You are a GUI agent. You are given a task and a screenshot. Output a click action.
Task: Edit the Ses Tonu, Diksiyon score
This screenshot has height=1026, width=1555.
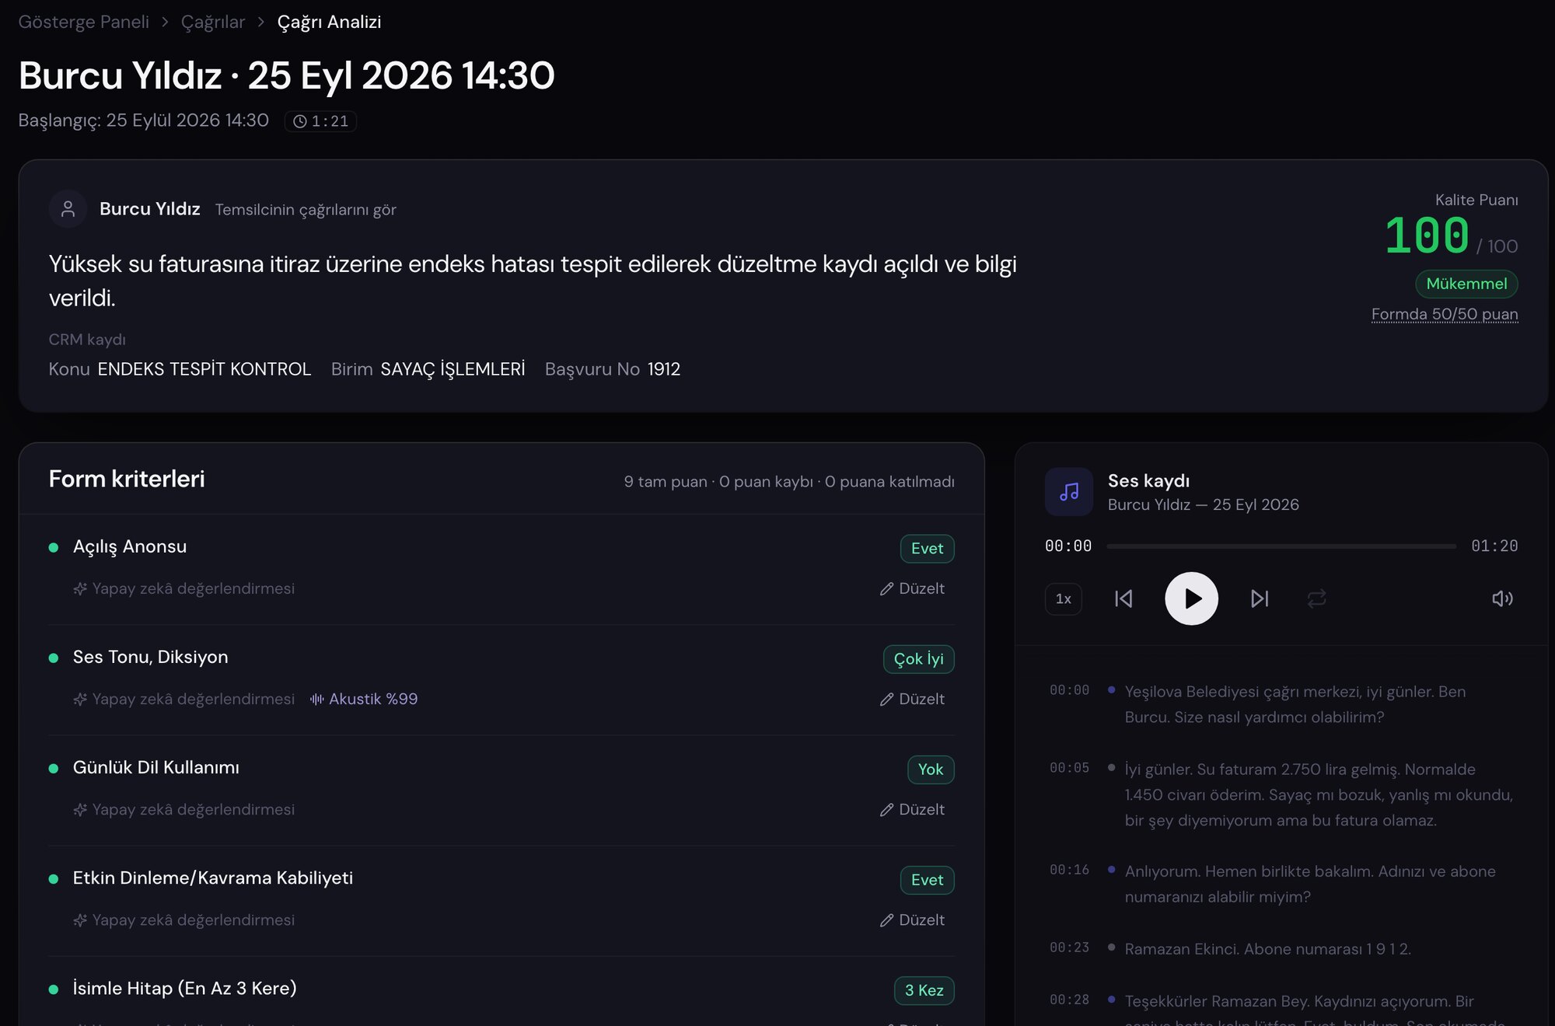(x=912, y=699)
